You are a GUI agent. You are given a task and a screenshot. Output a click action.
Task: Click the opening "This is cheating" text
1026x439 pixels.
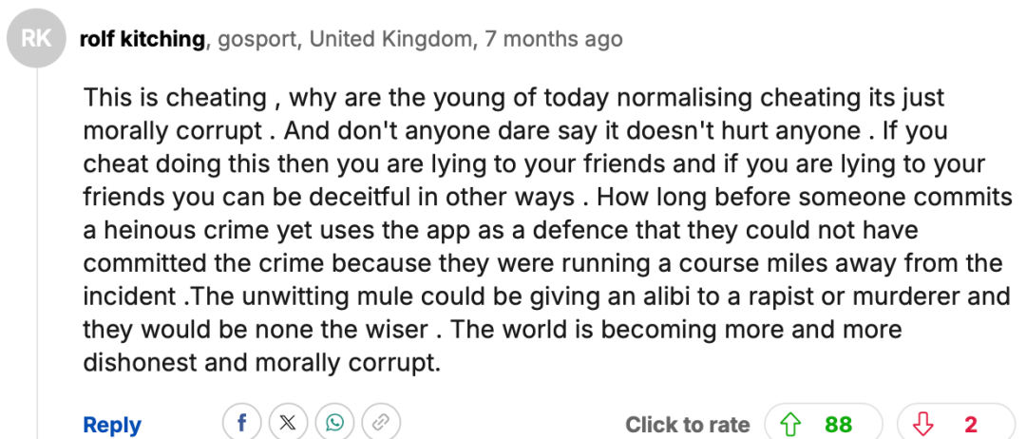point(175,98)
